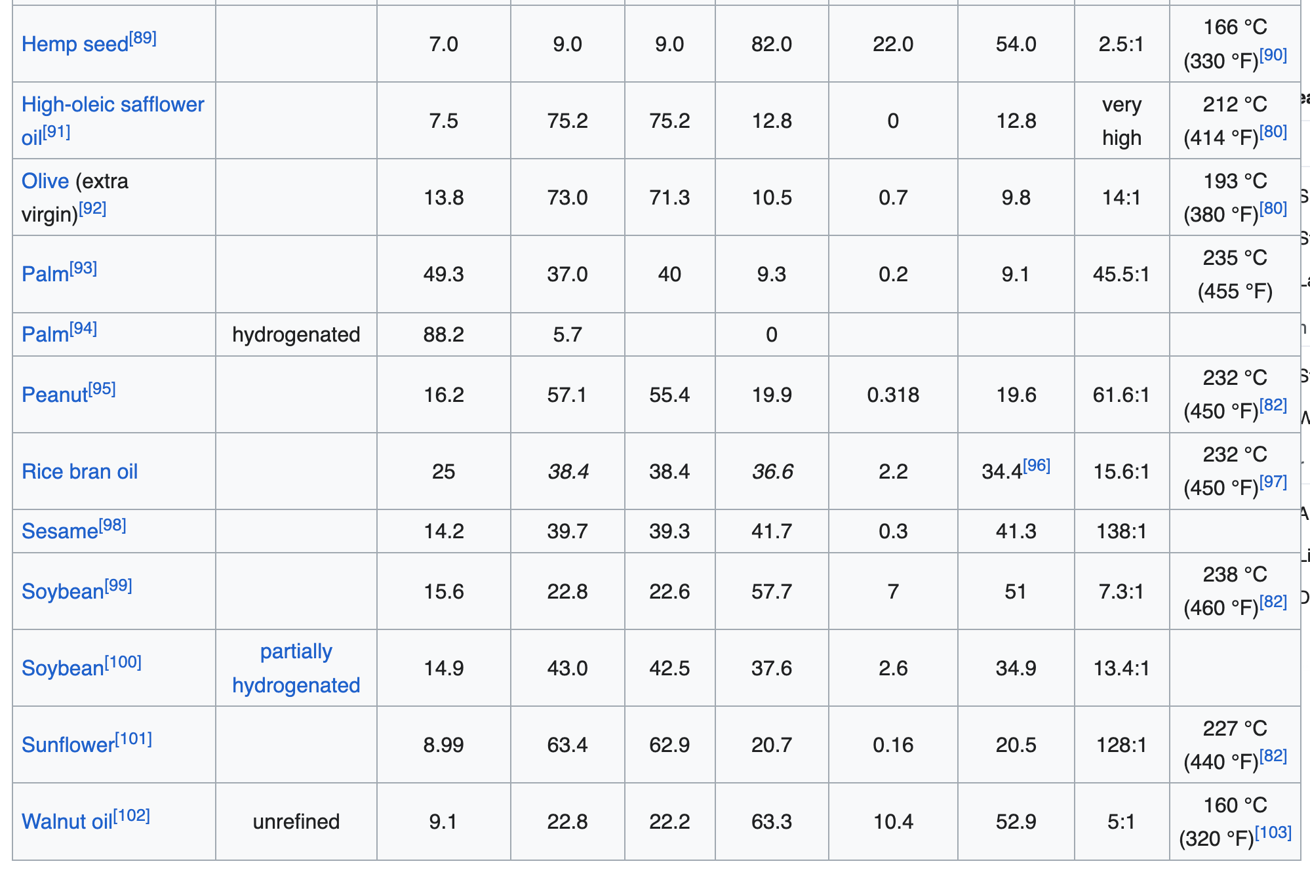Screen dimensions: 1310x872
Task: Select the 88.2 cell in hydrogenated Palm row
Action: pyautogui.click(x=444, y=334)
